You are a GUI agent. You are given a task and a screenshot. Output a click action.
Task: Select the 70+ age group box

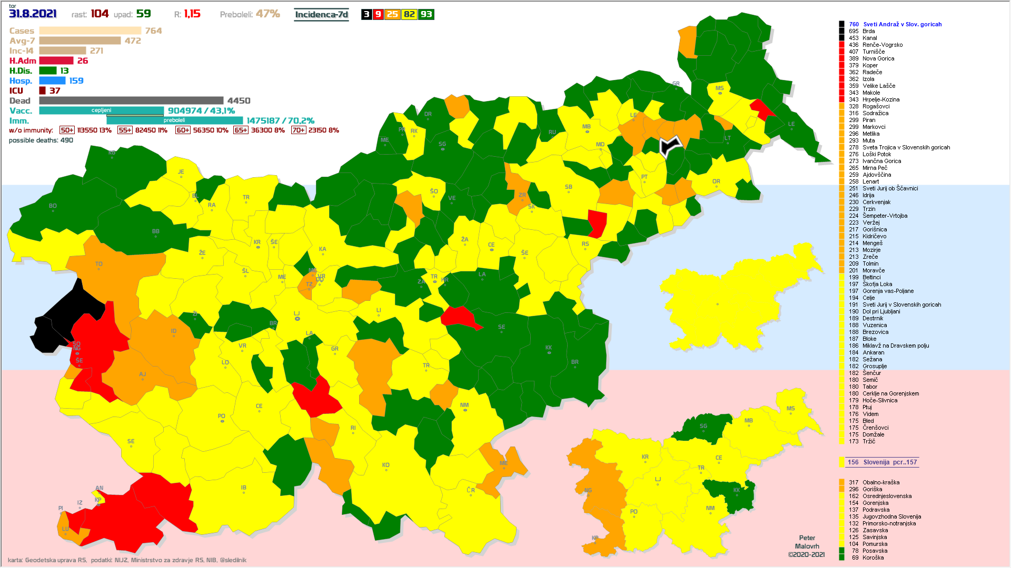click(298, 130)
